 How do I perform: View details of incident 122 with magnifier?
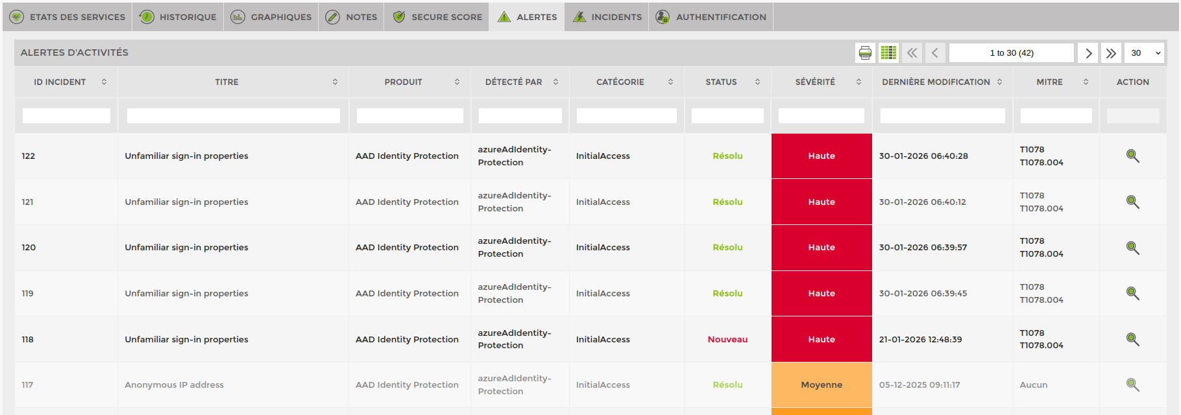click(1132, 156)
